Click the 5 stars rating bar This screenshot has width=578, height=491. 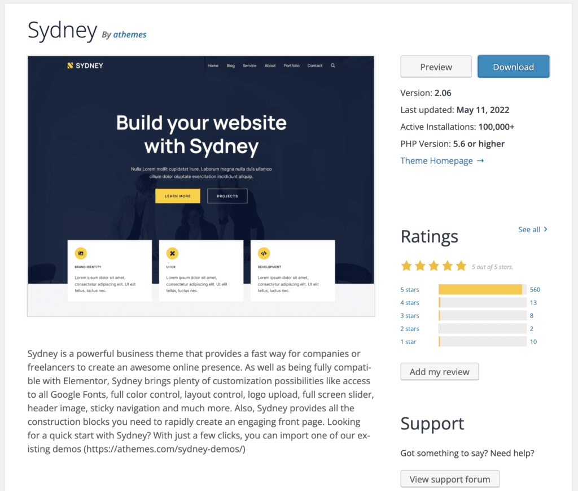[x=483, y=290]
